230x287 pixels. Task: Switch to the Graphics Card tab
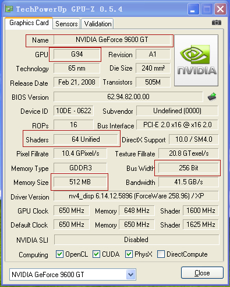coord(29,23)
